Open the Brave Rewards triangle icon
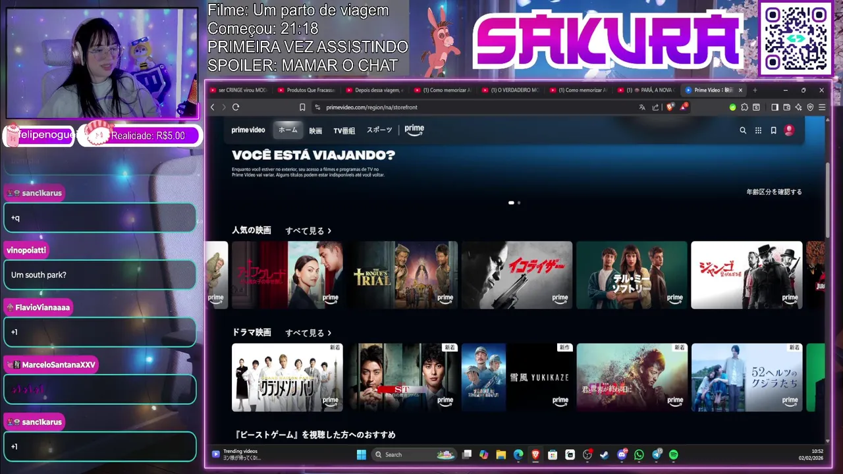This screenshot has width=843, height=474. (x=684, y=107)
